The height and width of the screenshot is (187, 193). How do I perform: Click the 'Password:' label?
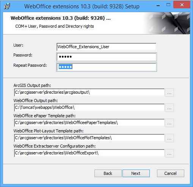pos(23,55)
